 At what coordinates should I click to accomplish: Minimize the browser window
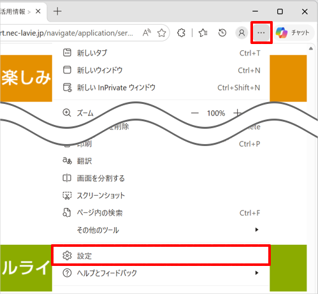(256, 11)
